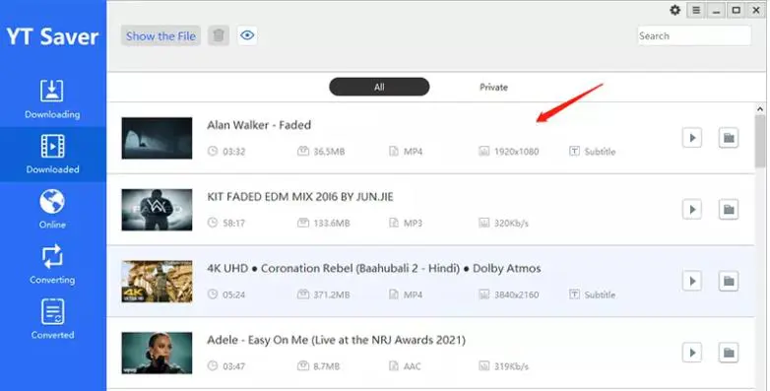The width and height of the screenshot is (770, 391).
Task: Close the YT Saver window
Action: pos(756,10)
